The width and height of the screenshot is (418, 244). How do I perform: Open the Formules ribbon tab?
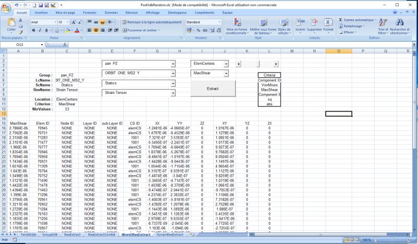tap(89, 13)
